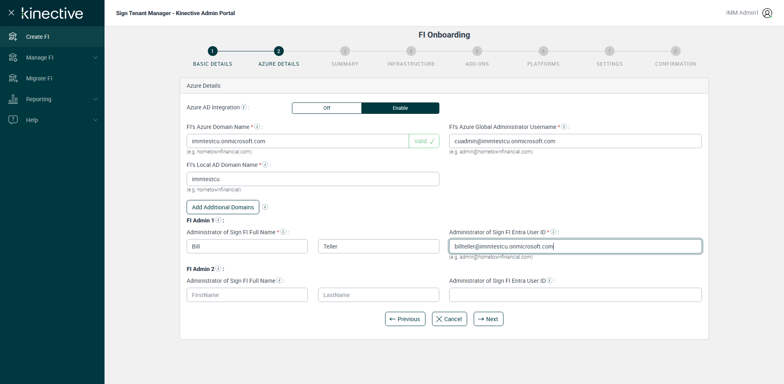784x384 pixels.
Task: Focus FI Admin 2 LastName field
Action: coord(379,295)
